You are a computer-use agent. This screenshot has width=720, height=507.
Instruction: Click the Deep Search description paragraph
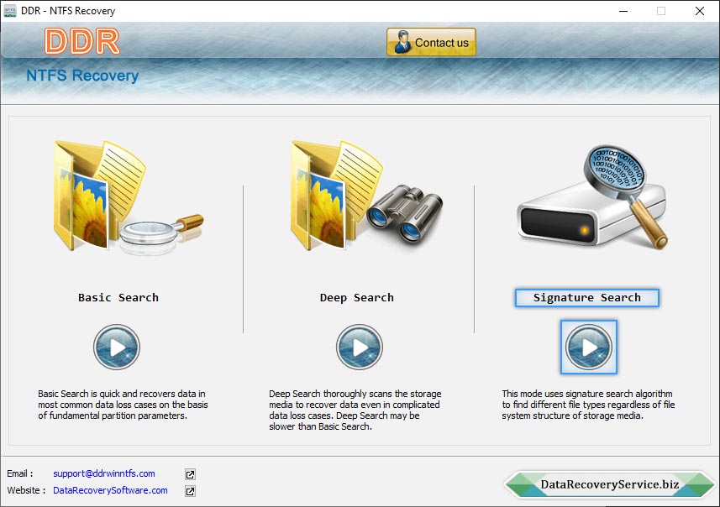[355, 410]
